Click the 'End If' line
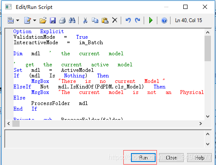 (25, 109)
